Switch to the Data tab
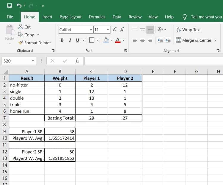Screen dimensions: 223x185 click(x=117, y=17)
